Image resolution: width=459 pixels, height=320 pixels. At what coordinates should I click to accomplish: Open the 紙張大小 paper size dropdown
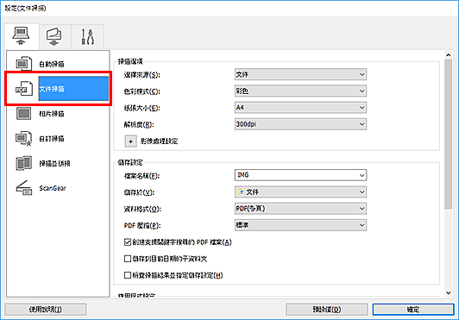[300, 108]
